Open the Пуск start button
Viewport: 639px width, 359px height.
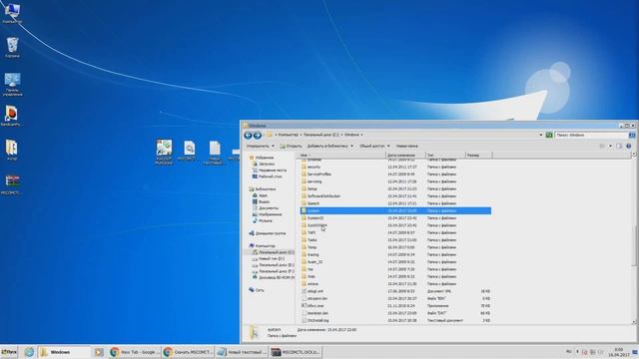point(9,352)
